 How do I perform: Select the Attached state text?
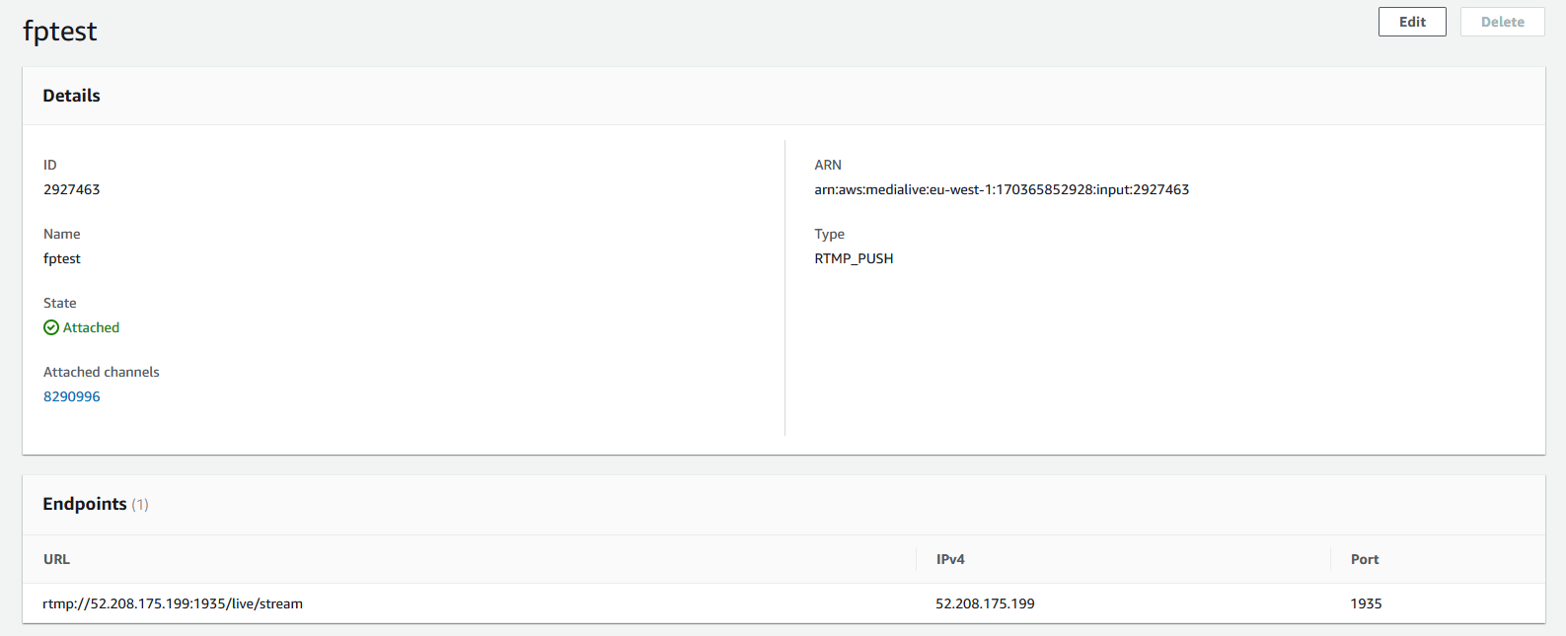click(91, 327)
